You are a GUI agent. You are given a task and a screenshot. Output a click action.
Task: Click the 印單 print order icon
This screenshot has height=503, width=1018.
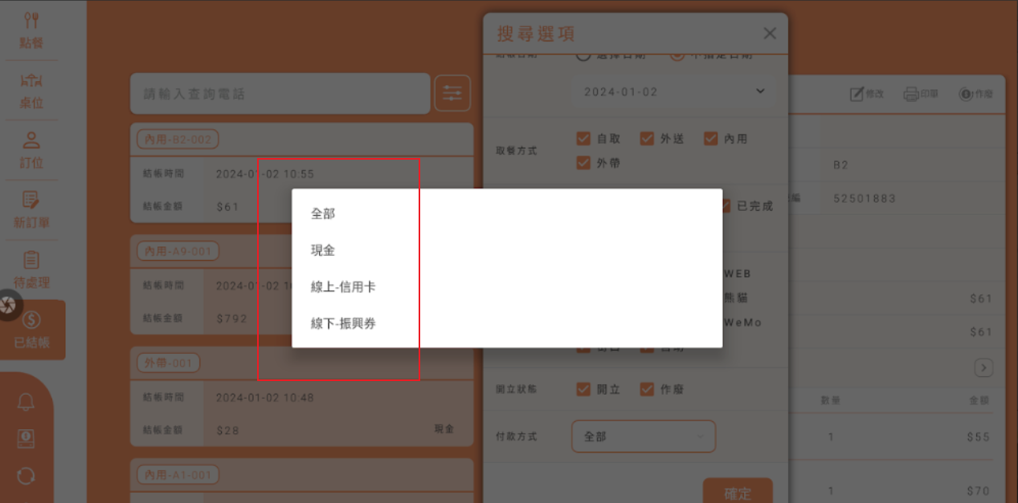(920, 94)
